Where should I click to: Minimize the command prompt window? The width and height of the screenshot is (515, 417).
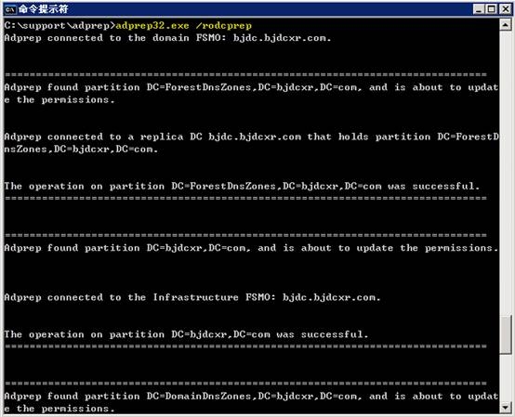[479, 9]
